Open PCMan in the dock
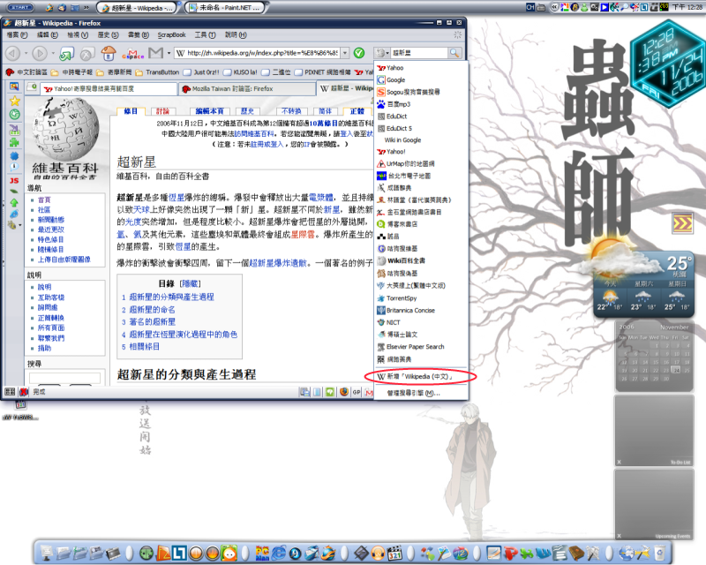This screenshot has width=706, height=565. click(262, 553)
